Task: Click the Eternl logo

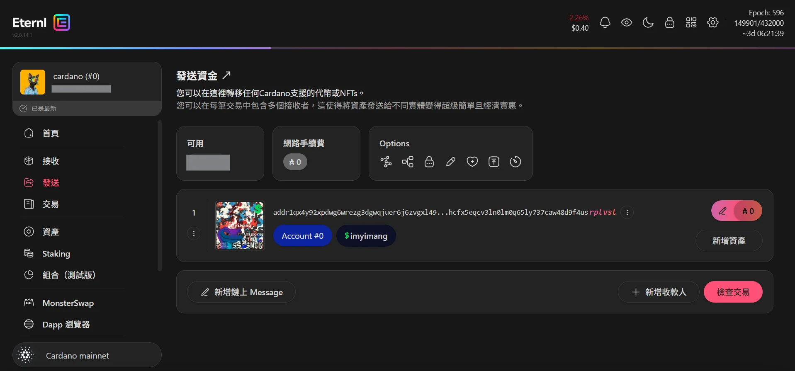Action: [x=41, y=22]
